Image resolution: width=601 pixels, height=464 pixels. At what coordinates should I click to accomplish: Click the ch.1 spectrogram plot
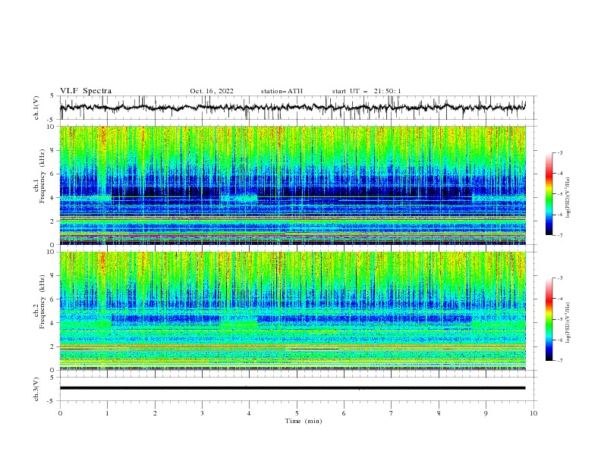coord(293,185)
